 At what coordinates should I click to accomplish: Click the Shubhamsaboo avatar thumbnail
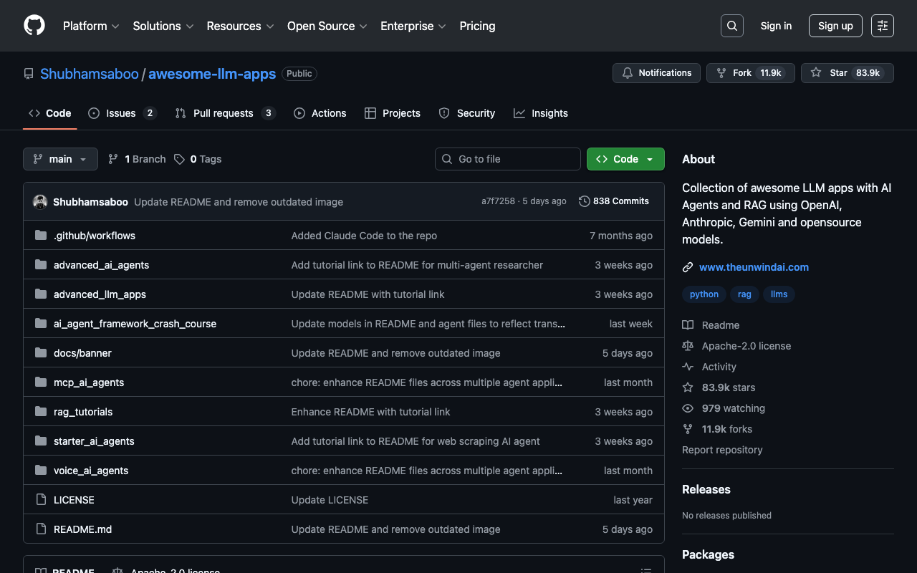tap(40, 202)
